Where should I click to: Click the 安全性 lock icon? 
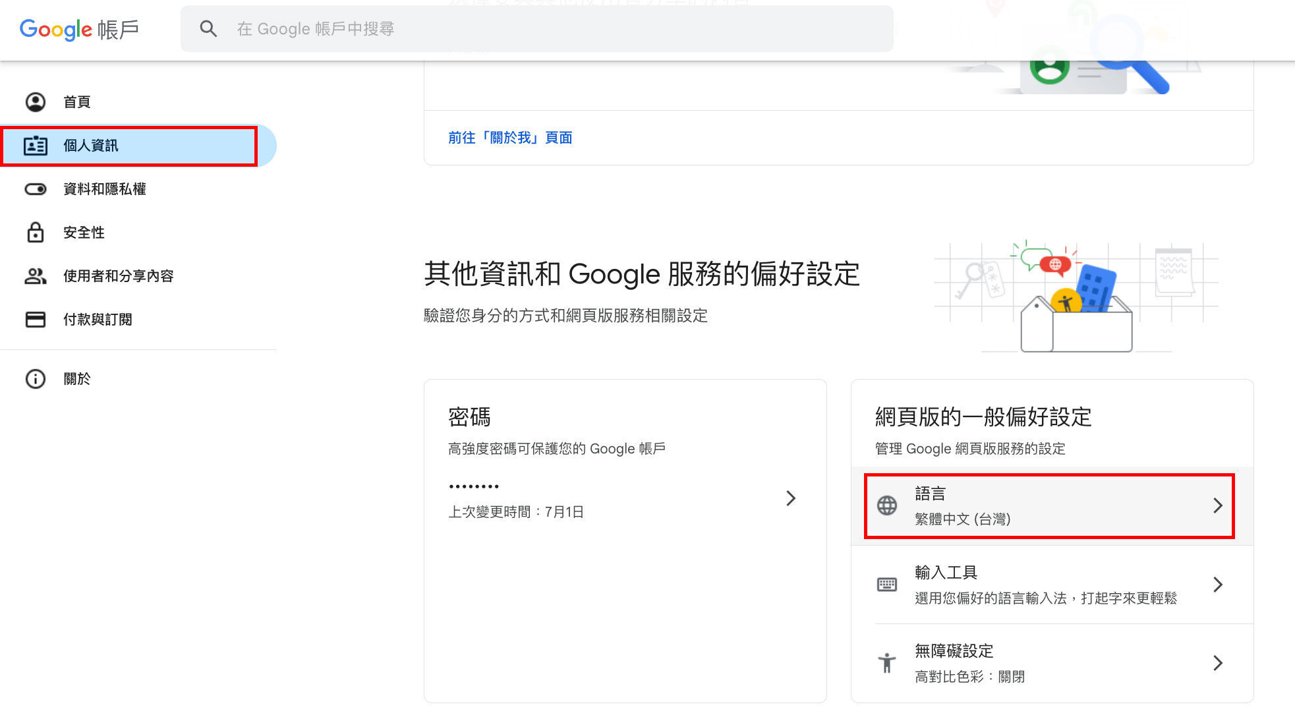tap(36, 232)
